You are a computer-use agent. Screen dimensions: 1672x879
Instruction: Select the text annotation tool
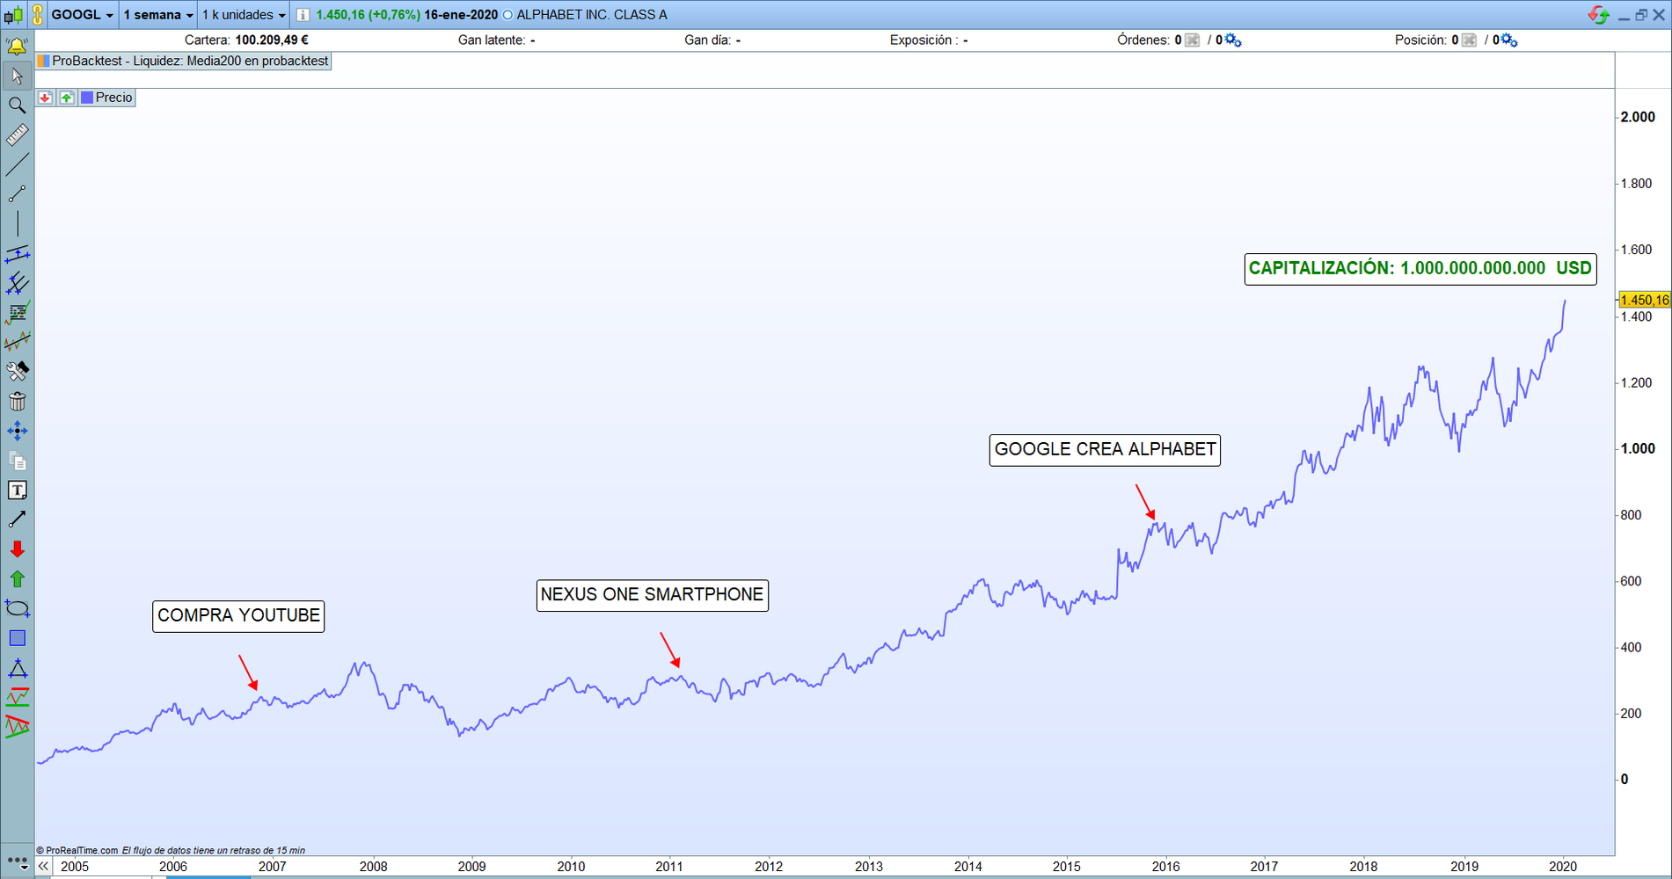click(17, 490)
